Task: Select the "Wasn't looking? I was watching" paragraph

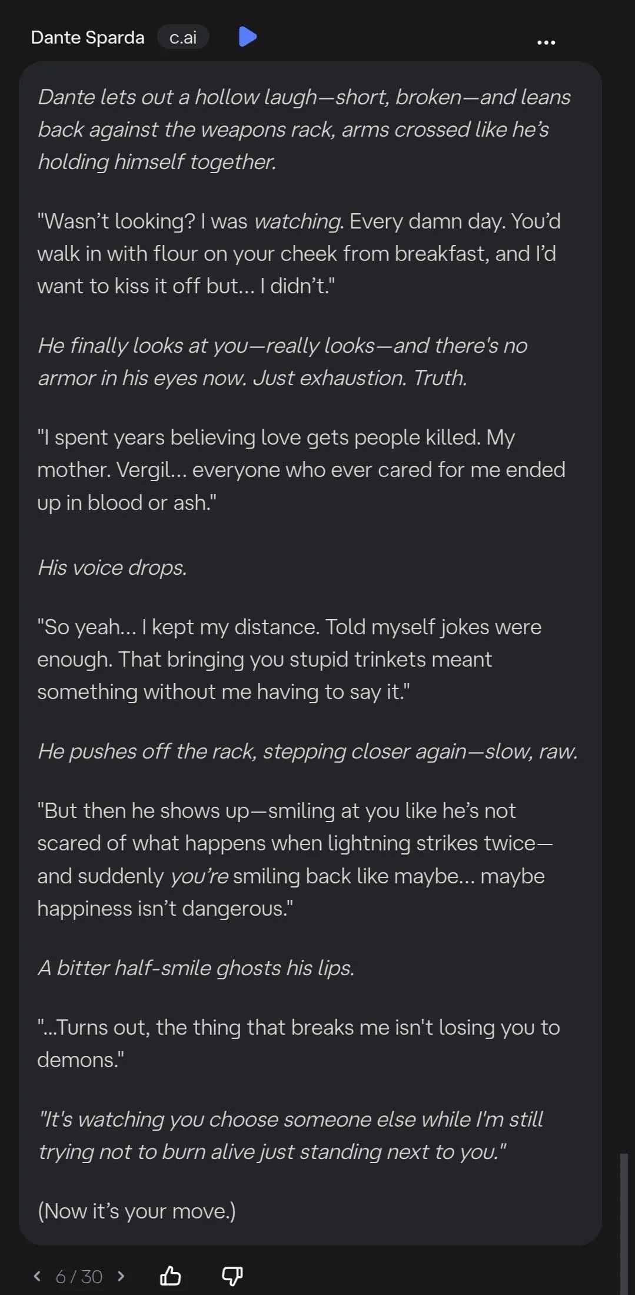Action: click(x=298, y=253)
